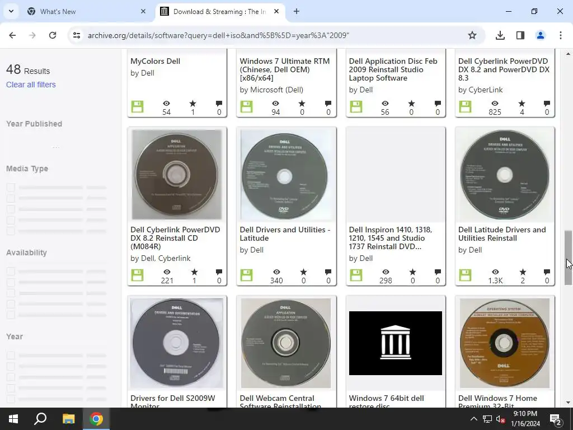Click favorites star on Latitude Drivers Reinstall card
The height and width of the screenshot is (430, 573).
pos(523,272)
